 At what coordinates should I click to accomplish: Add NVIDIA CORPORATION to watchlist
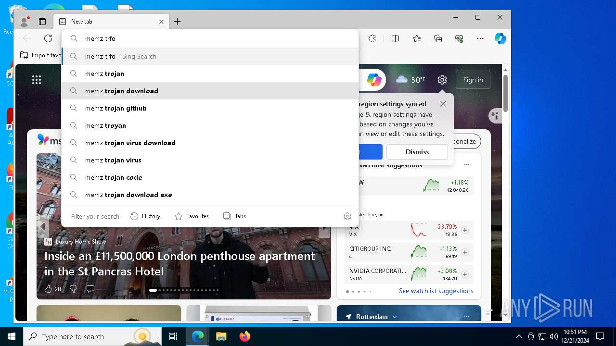[x=465, y=274]
